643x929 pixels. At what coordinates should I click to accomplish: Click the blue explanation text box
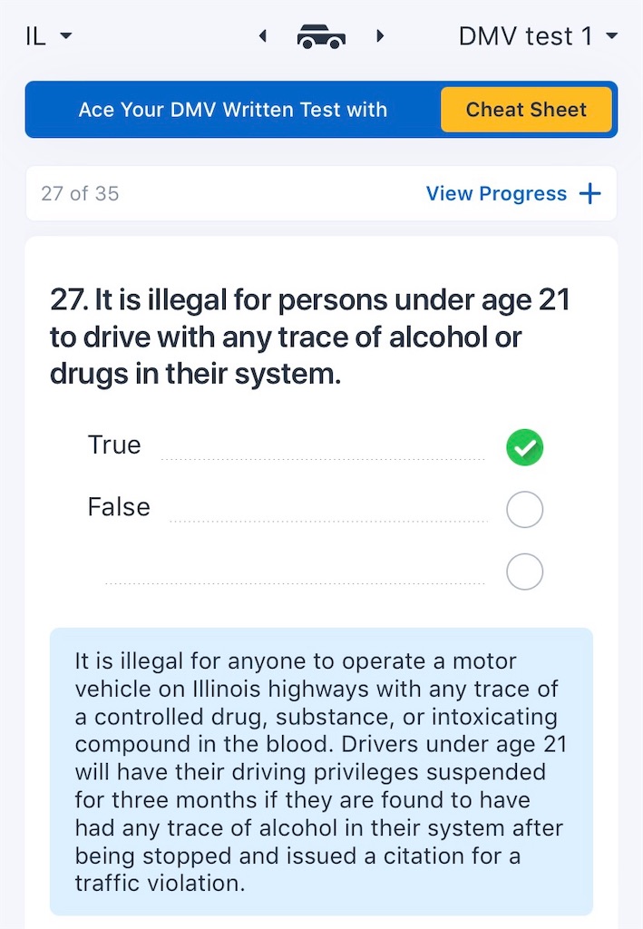pyautogui.click(x=321, y=772)
